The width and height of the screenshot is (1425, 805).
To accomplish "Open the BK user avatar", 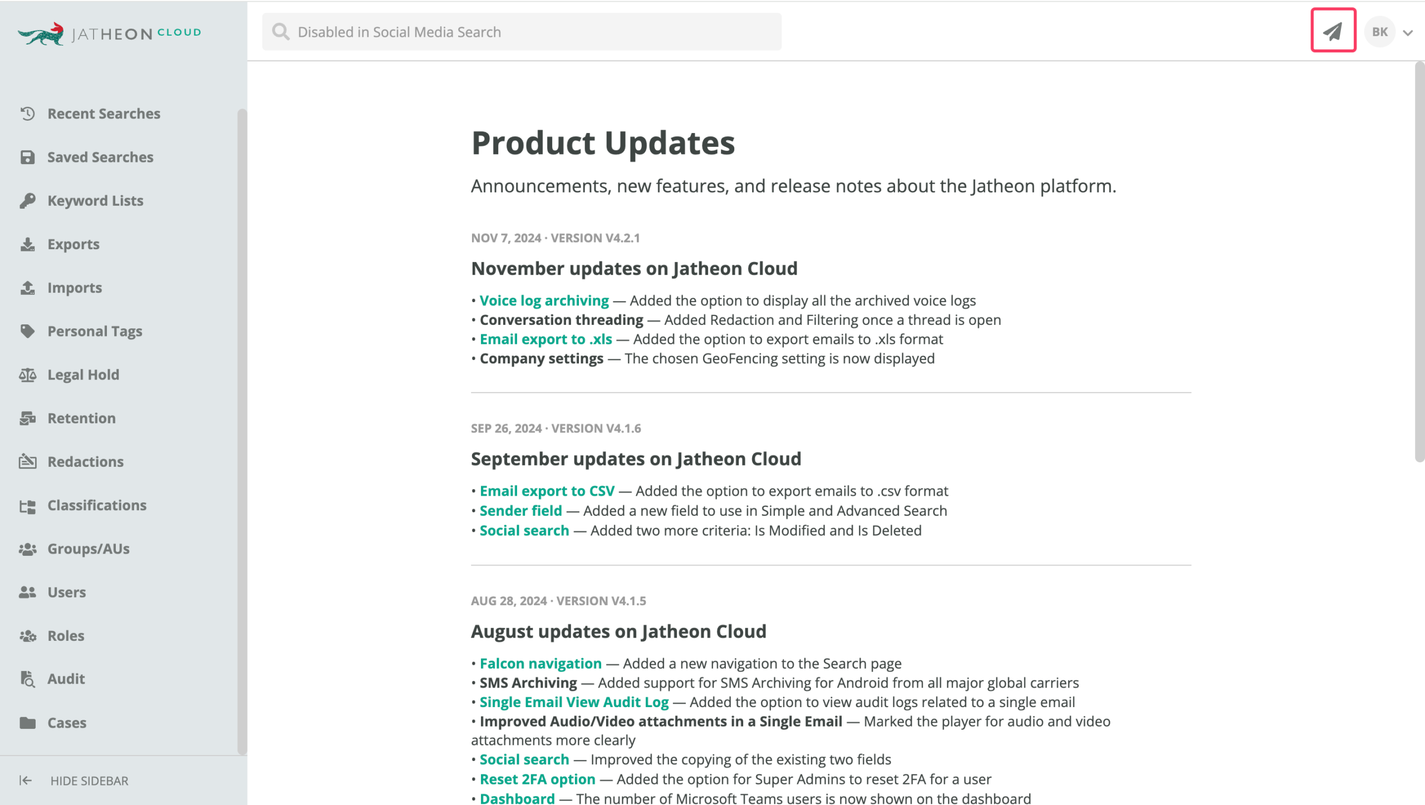I will click(x=1379, y=32).
